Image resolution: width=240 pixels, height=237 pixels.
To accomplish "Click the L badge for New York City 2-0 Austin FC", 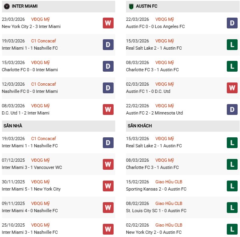I will (x=232, y=229).
